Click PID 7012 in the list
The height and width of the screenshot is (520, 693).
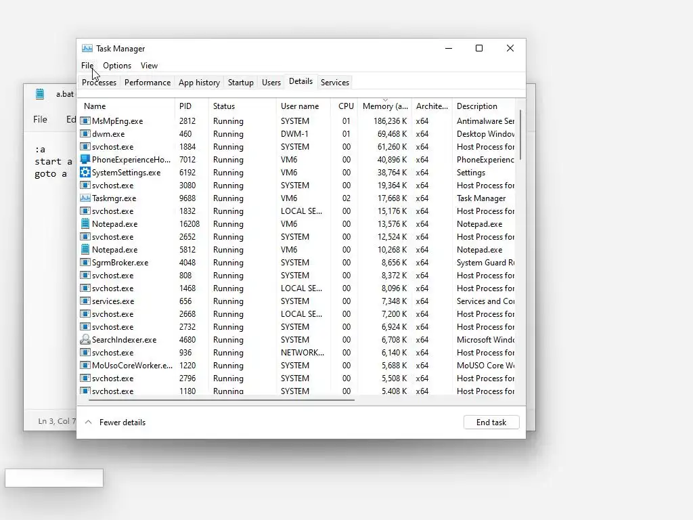pyautogui.click(x=187, y=159)
